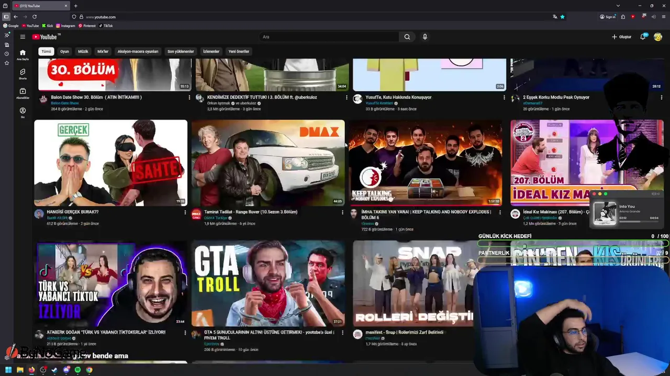The height and width of the screenshot is (376, 670).
Task: Open the Pinterest bookmark
Action: [x=87, y=26]
